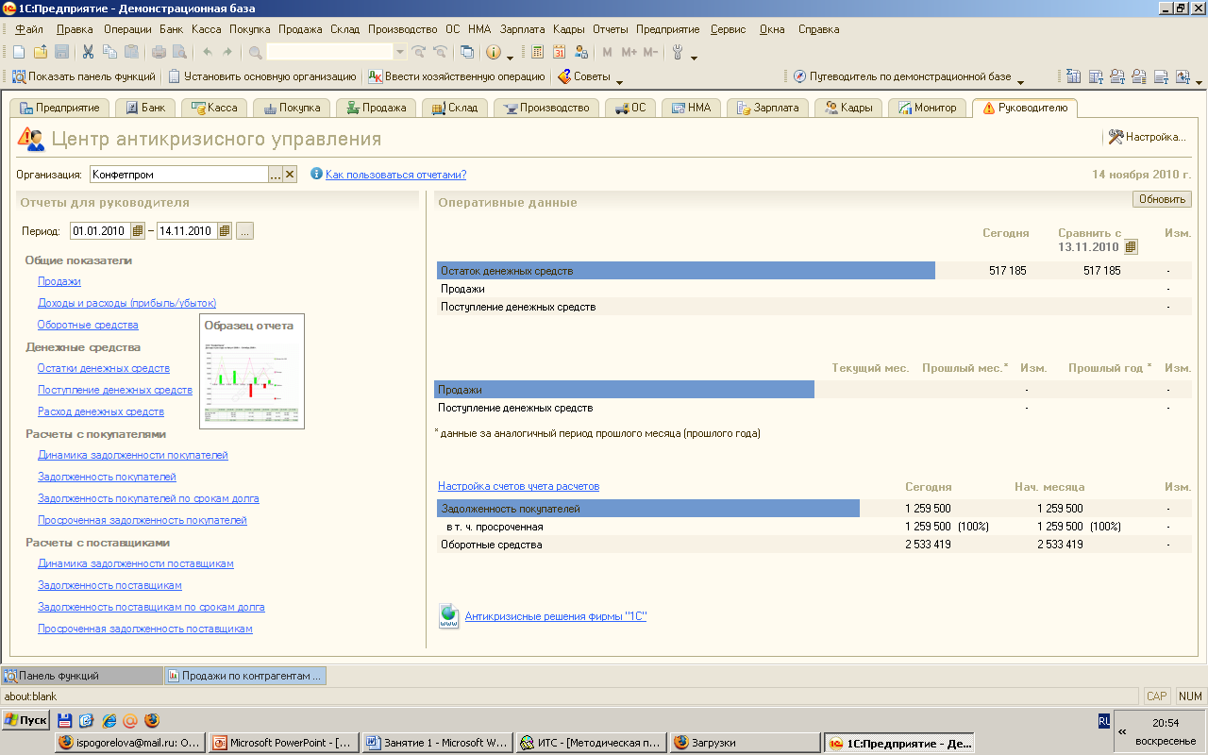Open the Calculator toolbar icon

538,52
